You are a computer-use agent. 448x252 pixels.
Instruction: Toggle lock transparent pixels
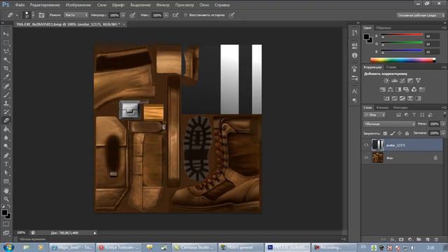(385, 133)
